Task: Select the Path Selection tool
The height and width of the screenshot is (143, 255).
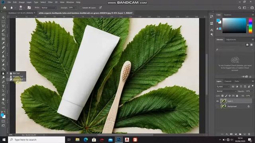Action: pos(3,91)
